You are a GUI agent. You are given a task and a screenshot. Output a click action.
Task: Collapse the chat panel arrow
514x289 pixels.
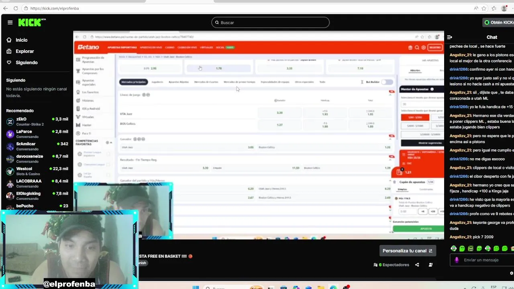coord(450,37)
